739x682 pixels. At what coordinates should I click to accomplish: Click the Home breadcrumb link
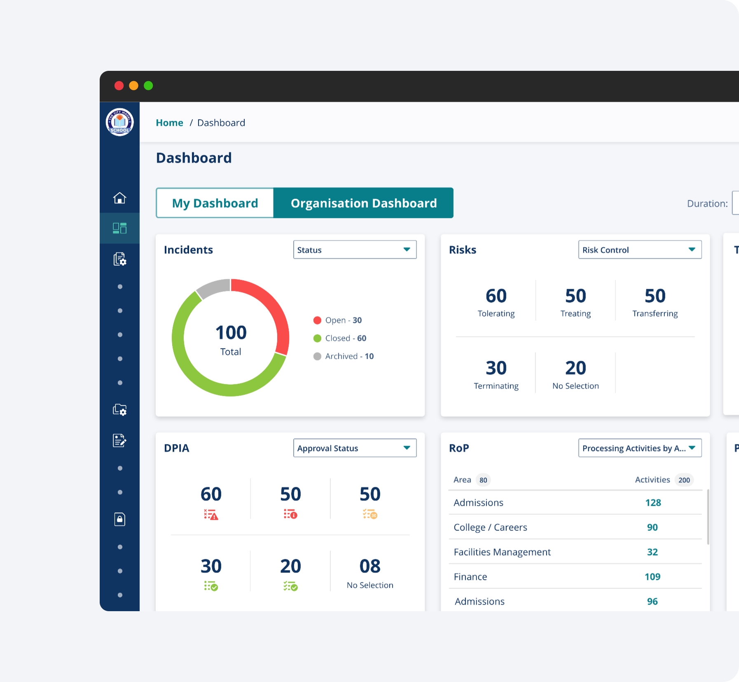click(169, 123)
